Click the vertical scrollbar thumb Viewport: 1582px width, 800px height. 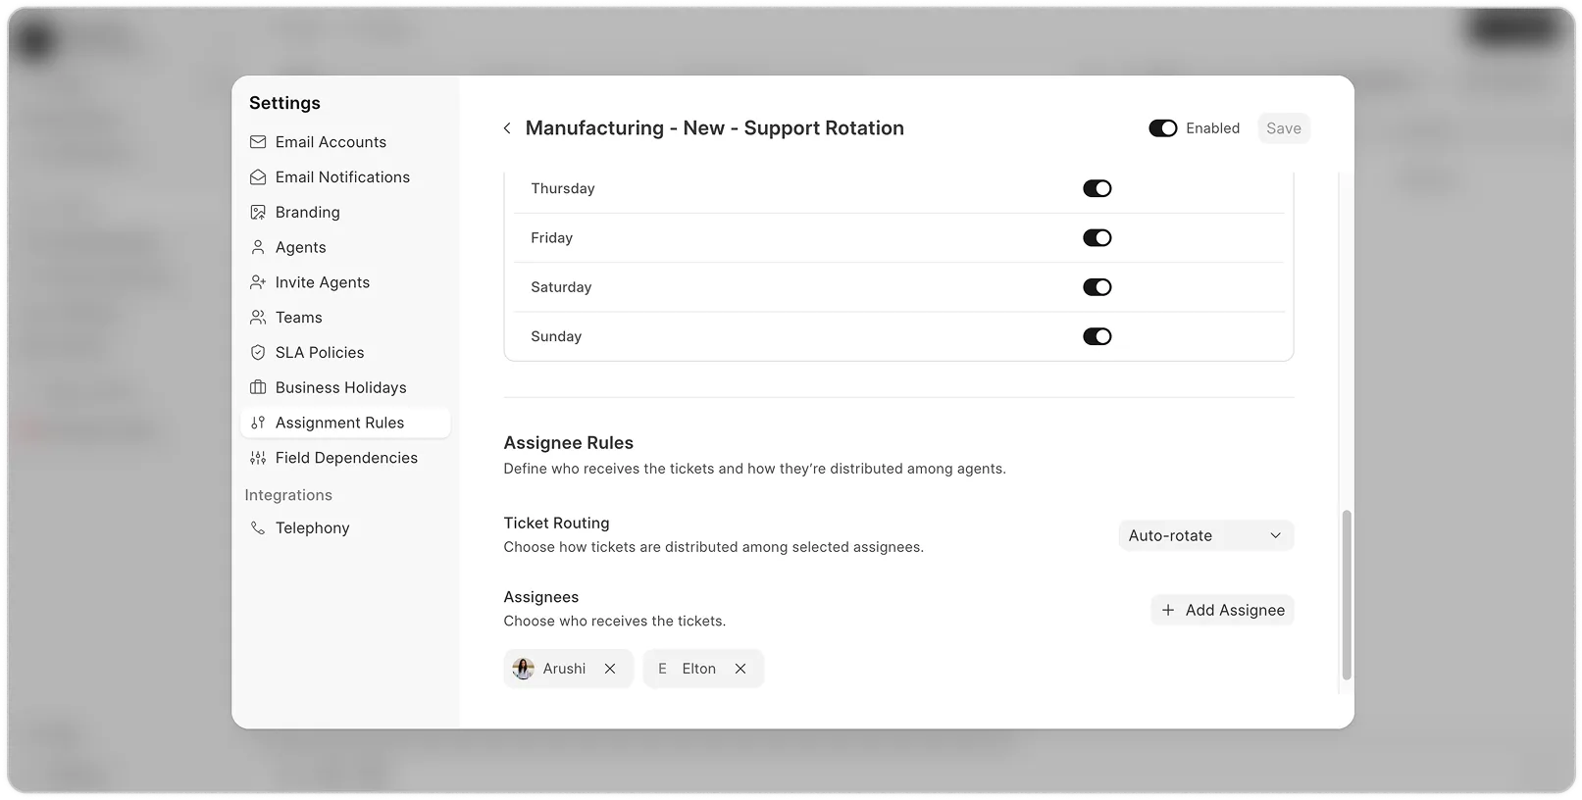tap(1346, 594)
